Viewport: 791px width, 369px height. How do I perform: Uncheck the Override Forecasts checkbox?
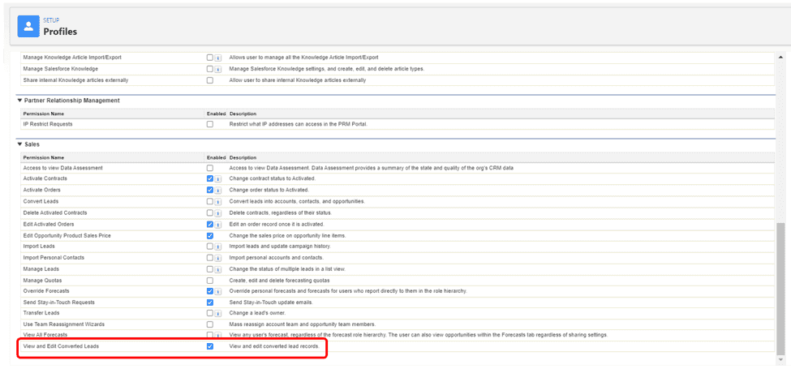[x=210, y=291]
